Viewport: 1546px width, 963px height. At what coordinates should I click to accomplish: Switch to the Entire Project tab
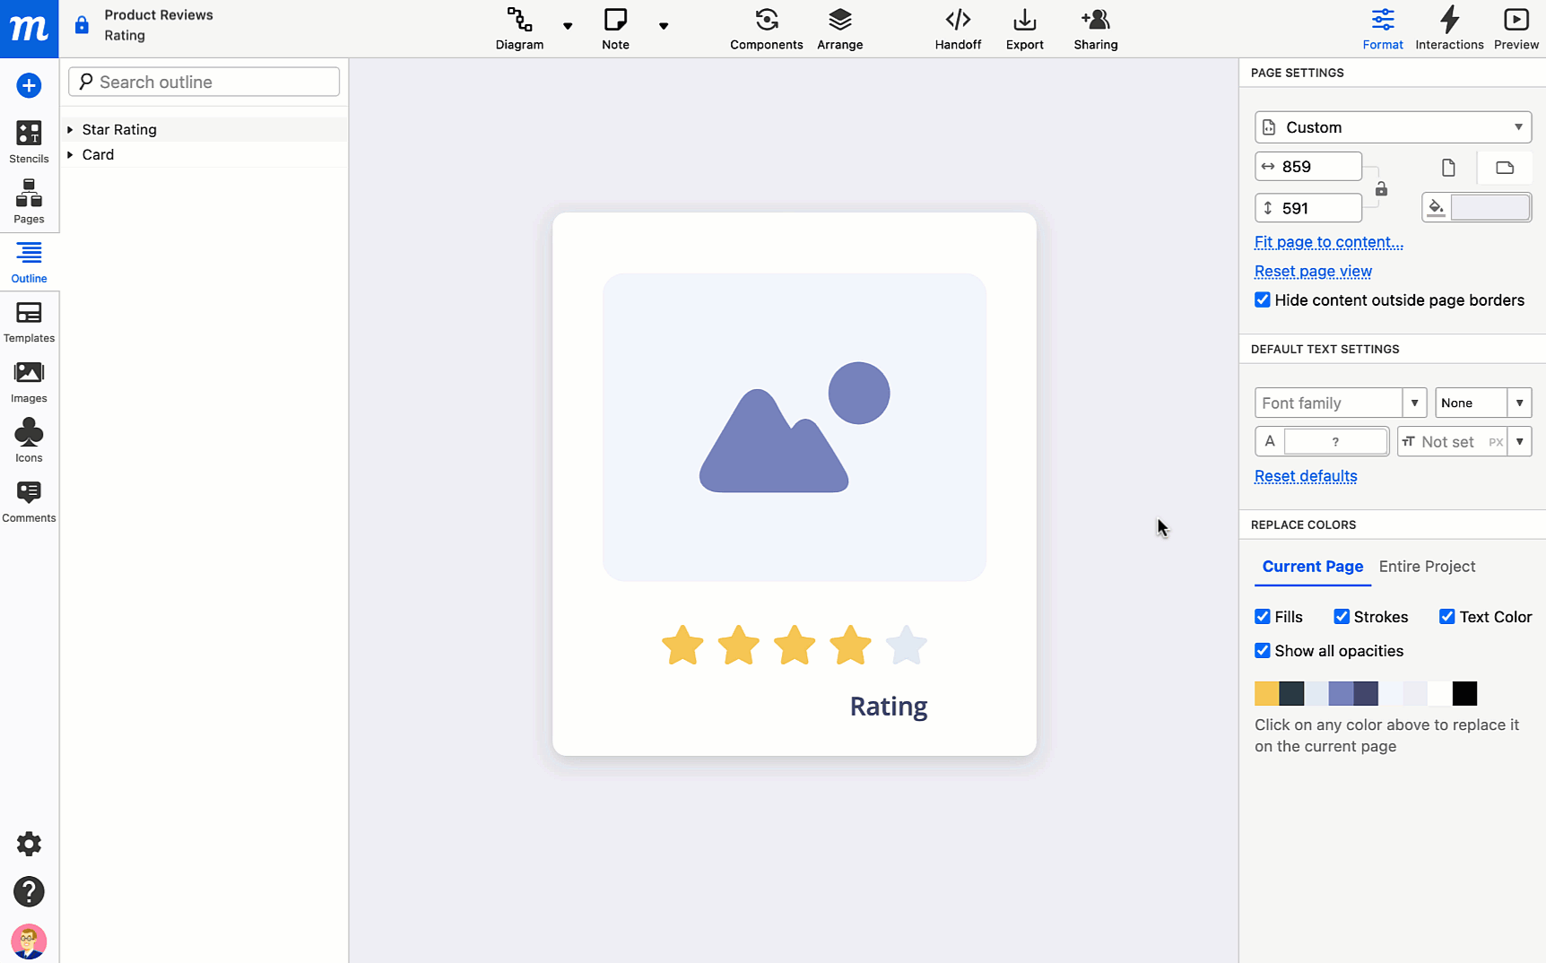click(1427, 567)
